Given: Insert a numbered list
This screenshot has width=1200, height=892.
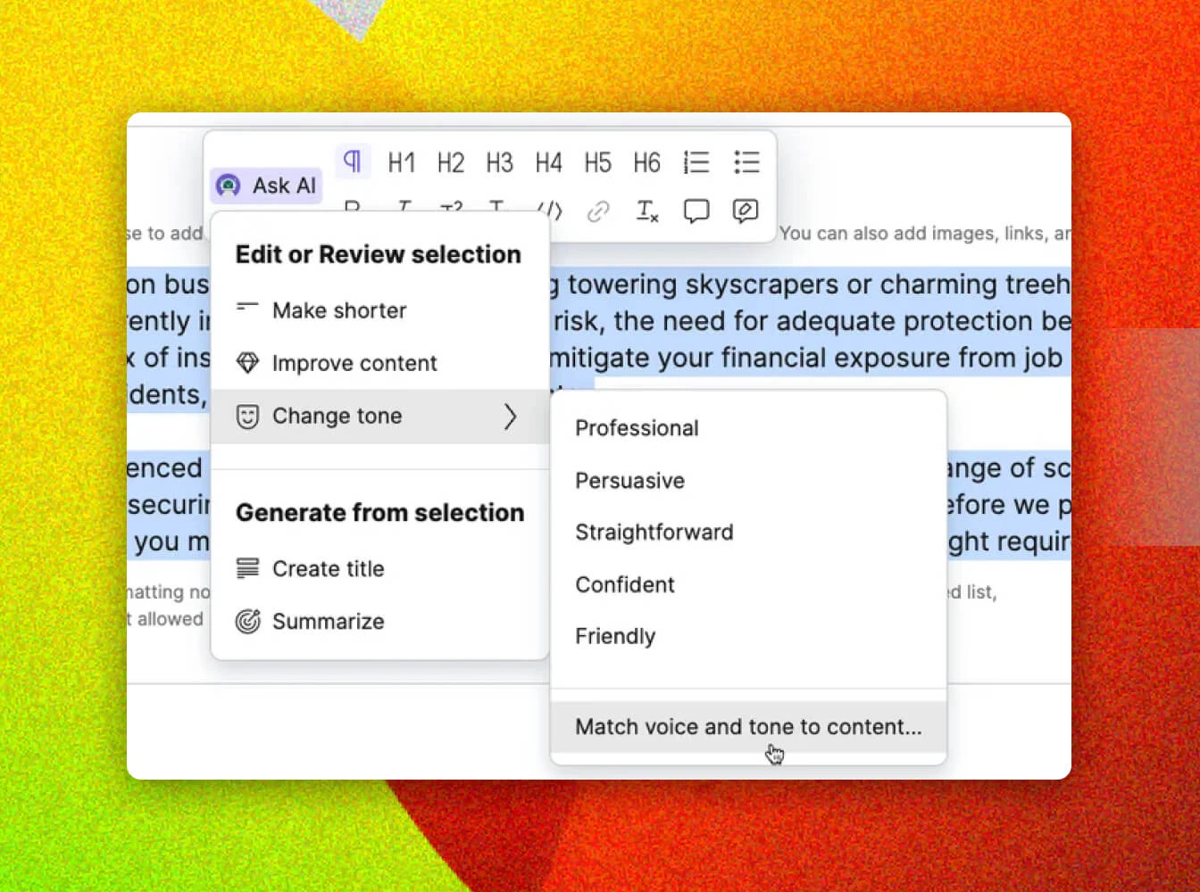Looking at the screenshot, I should tap(696, 162).
